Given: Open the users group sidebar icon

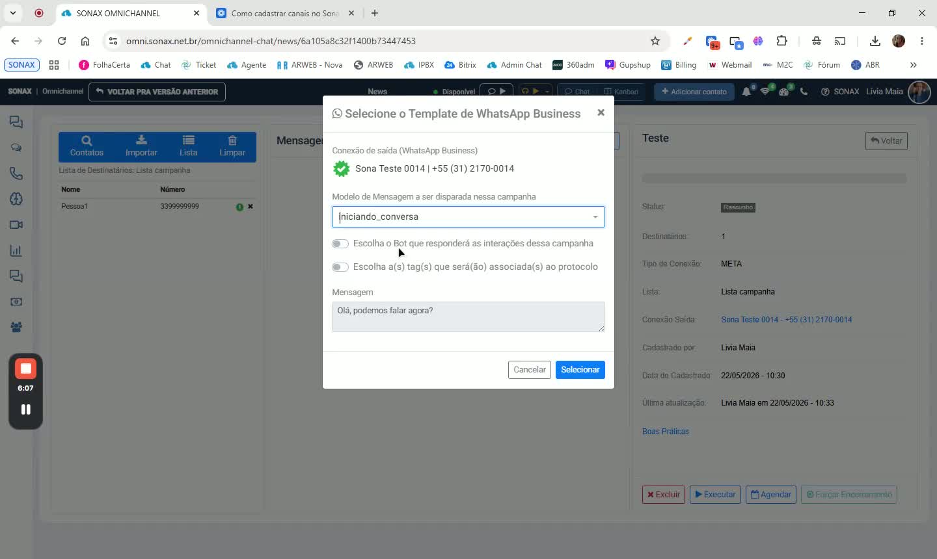Looking at the screenshot, I should click(x=16, y=328).
